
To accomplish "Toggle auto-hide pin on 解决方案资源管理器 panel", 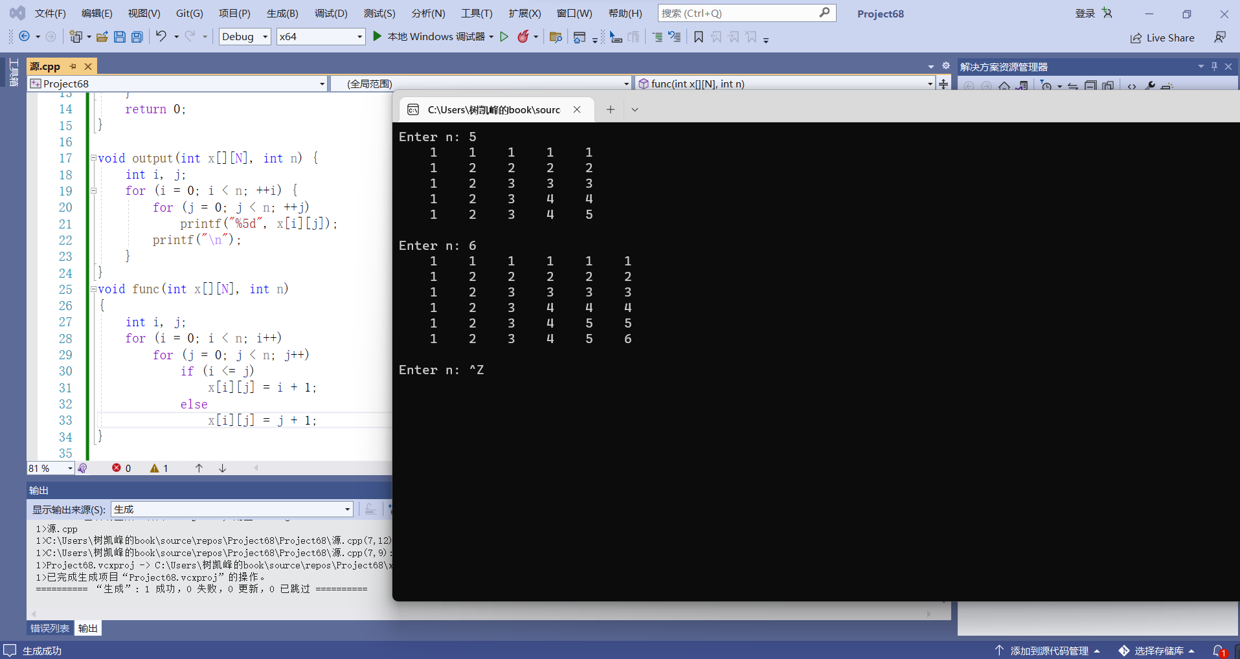I will point(1214,66).
